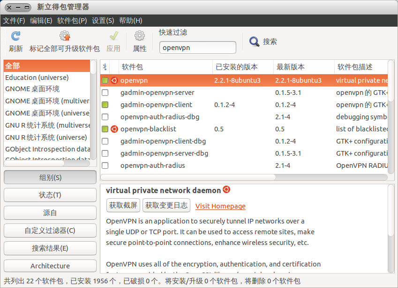Sort by 软件包 column header
Image resolution: width=398 pixels, height=288 pixels.
165,67
